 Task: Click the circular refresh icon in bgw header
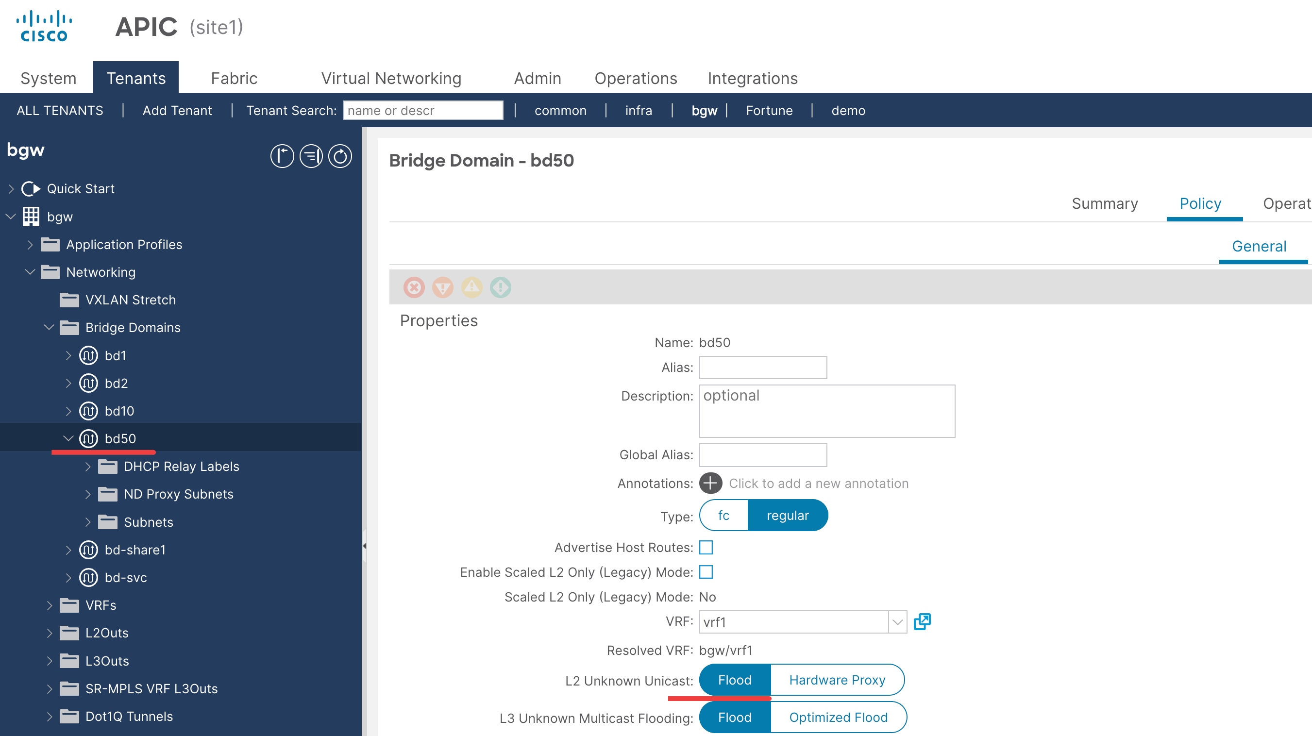pyautogui.click(x=340, y=156)
